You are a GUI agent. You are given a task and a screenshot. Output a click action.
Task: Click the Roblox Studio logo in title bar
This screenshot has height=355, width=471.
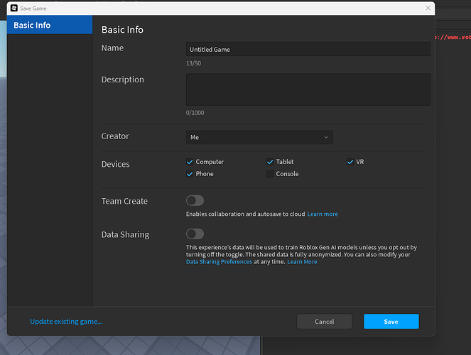tap(13, 8)
